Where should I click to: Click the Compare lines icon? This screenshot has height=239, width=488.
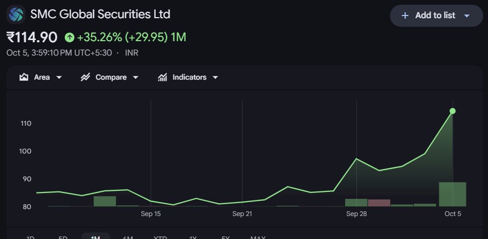point(85,77)
